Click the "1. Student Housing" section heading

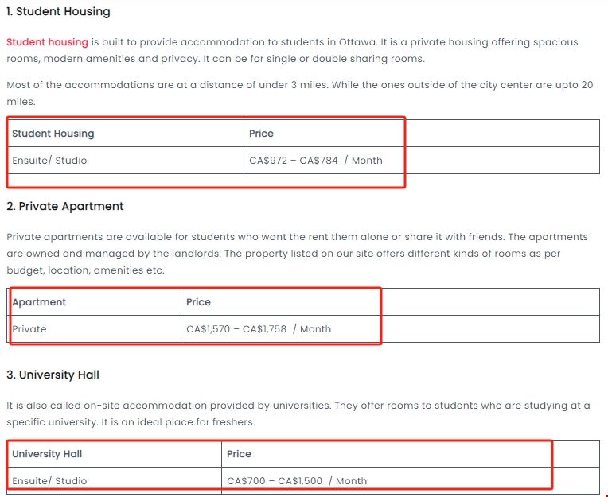pos(58,12)
